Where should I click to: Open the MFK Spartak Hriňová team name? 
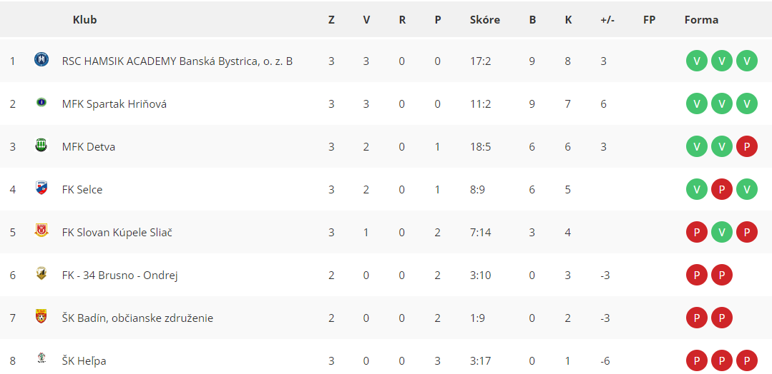[x=114, y=104]
